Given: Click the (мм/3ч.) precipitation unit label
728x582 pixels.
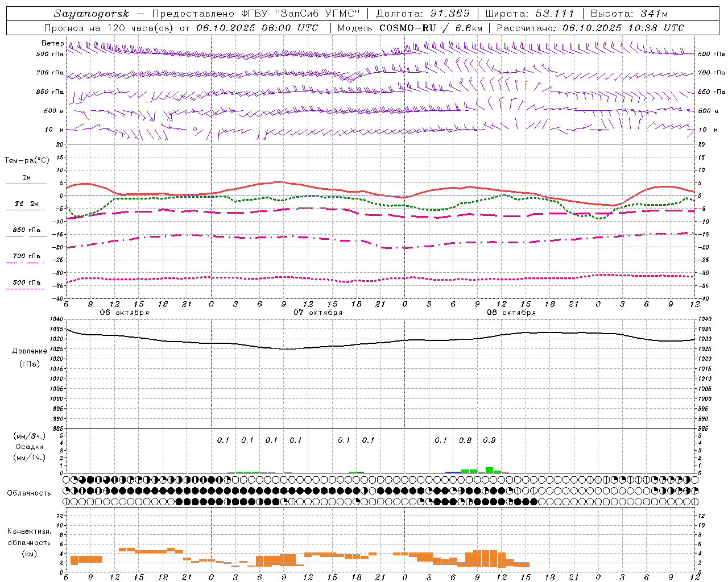Looking at the screenshot, I should (x=30, y=436).
